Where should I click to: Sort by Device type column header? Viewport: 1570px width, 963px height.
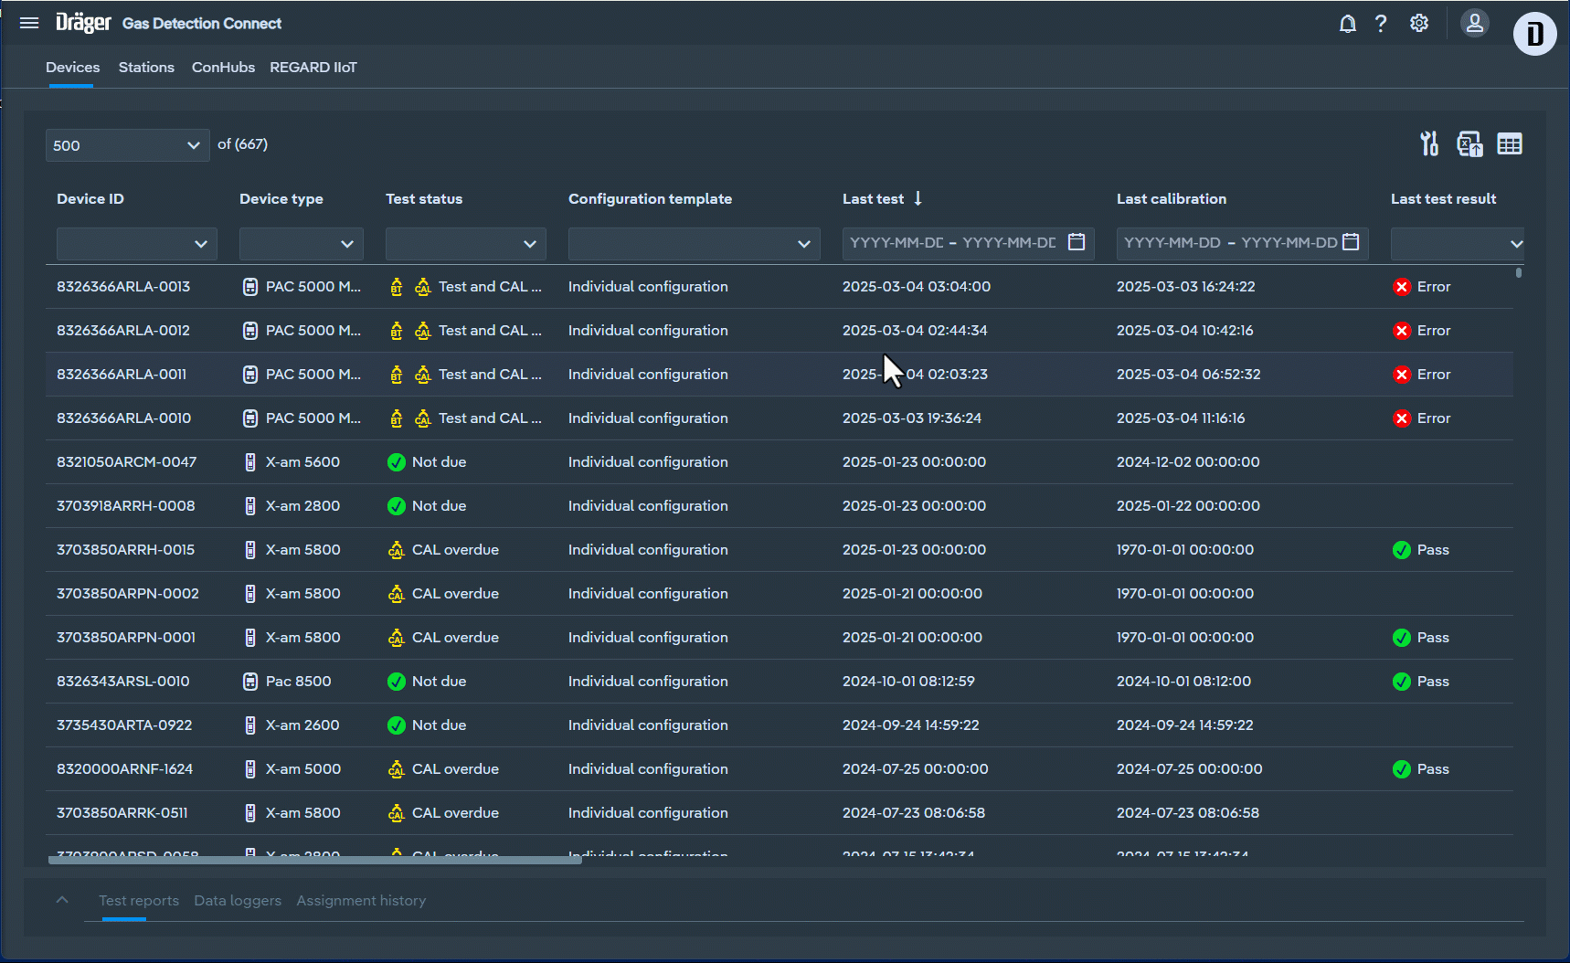coord(281,199)
